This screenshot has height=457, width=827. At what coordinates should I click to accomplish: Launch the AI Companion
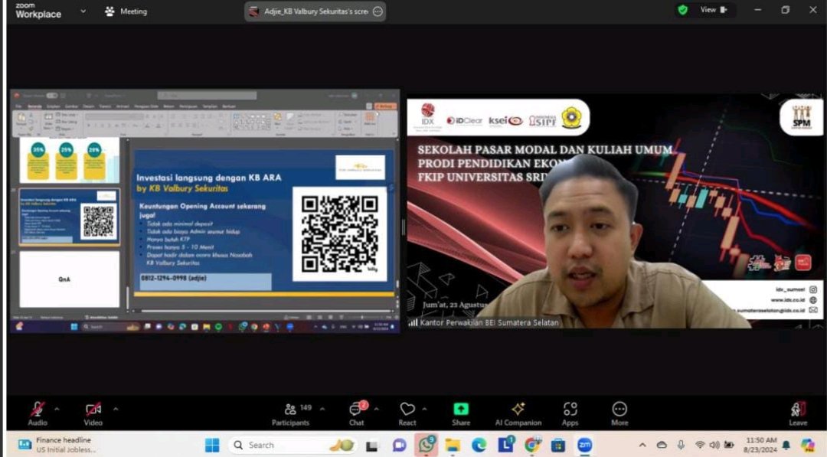tap(518, 413)
